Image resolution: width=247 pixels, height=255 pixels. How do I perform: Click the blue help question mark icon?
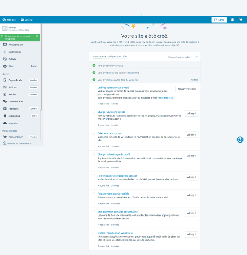[x=240, y=140]
